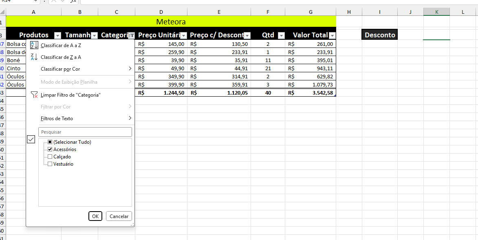Viewport: 478px width, 240px height.
Task: Check the Vestuário checkbox
Action: point(50,164)
